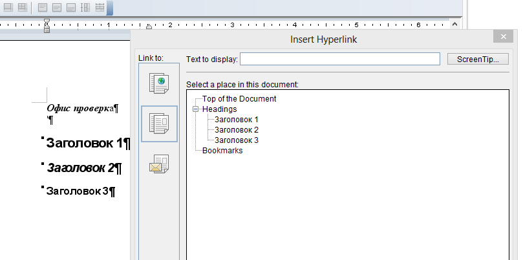The height and width of the screenshot is (260, 523).
Task: Select the Existing File or Web Page icon
Action: pyautogui.click(x=158, y=83)
